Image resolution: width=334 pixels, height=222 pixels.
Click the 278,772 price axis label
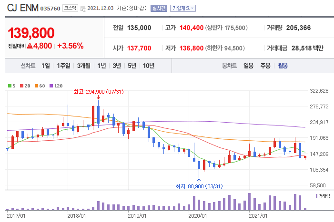tap(319, 106)
